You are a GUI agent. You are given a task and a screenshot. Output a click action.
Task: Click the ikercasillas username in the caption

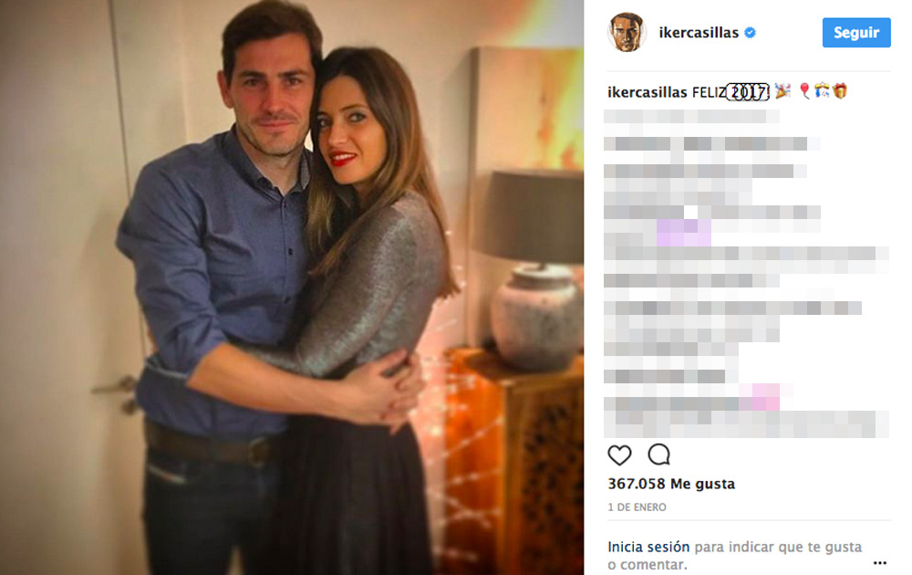click(x=648, y=92)
